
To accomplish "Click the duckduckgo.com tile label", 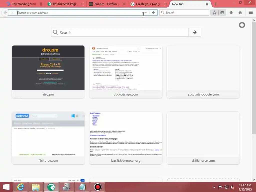I will click(126, 94).
